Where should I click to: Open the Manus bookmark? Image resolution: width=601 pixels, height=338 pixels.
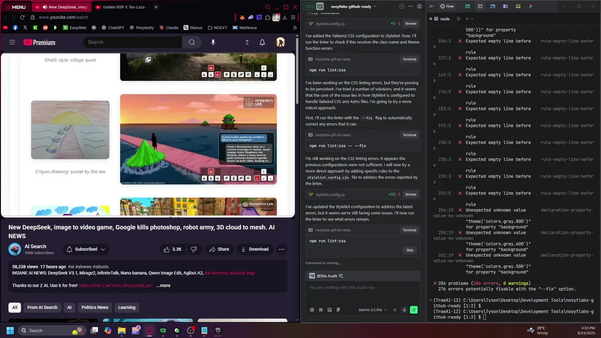coord(193,28)
